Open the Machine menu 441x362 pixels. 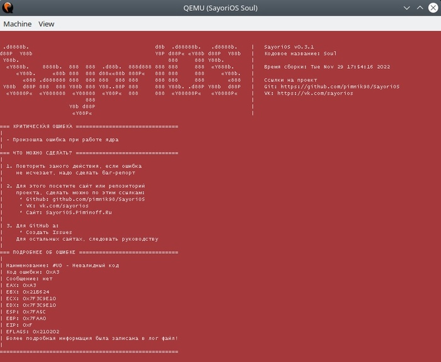point(18,24)
